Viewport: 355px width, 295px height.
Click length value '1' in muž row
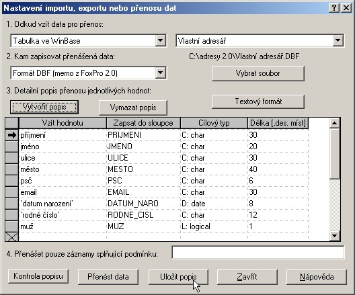coord(278,226)
